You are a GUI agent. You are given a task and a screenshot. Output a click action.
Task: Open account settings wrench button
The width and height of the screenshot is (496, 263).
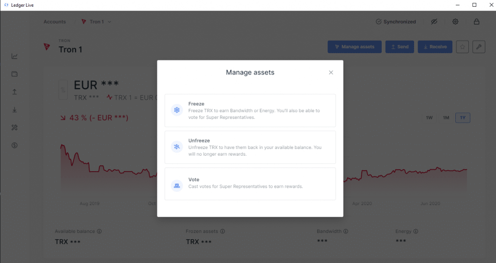tap(479, 47)
